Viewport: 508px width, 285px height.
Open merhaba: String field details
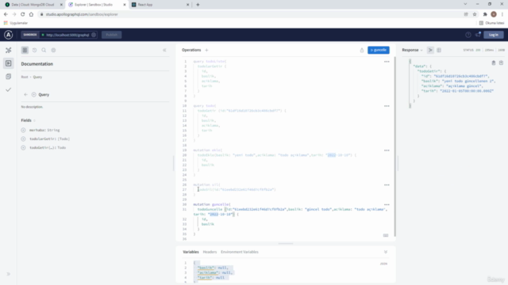(44, 130)
